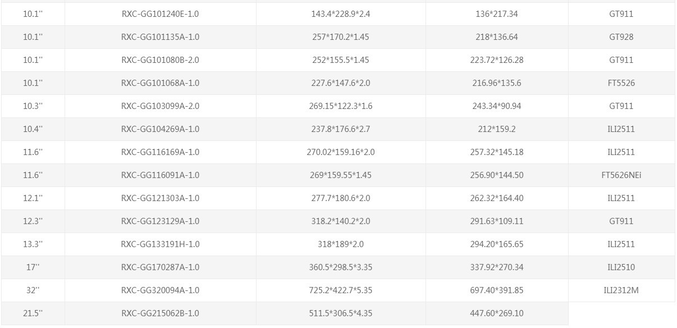Select the ILI2312M controller cell
Image resolution: width=677 pixels, height=328 pixels.
pyautogui.click(x=621, y=290)
